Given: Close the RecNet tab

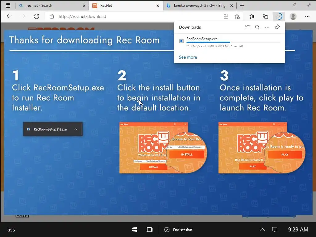Looking at the screenshot, I should (x=158, y=6).
